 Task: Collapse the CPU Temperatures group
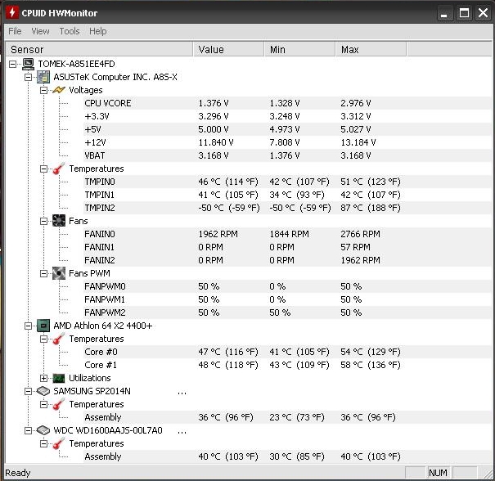pos(43,339)
